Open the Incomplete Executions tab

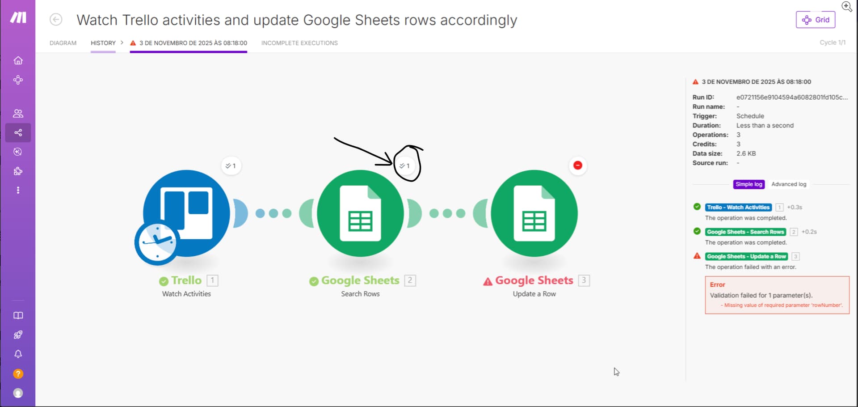coord(299,43)
